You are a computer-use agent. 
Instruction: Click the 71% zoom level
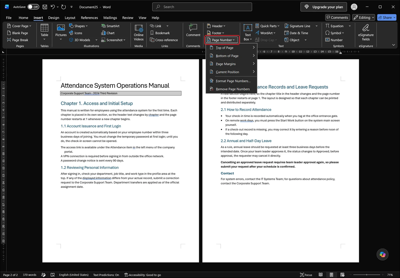[x=390, y=275]
